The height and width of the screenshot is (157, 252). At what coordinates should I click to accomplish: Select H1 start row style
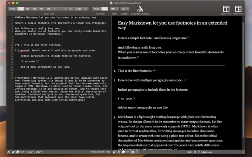21,9
